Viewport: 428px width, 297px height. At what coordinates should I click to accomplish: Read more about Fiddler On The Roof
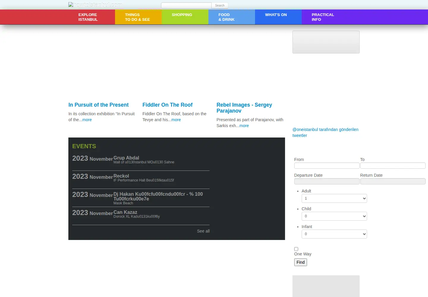(x=176, y=120)
